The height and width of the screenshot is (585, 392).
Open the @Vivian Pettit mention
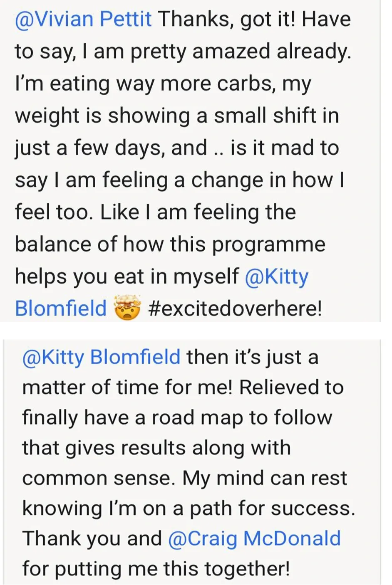83,20
